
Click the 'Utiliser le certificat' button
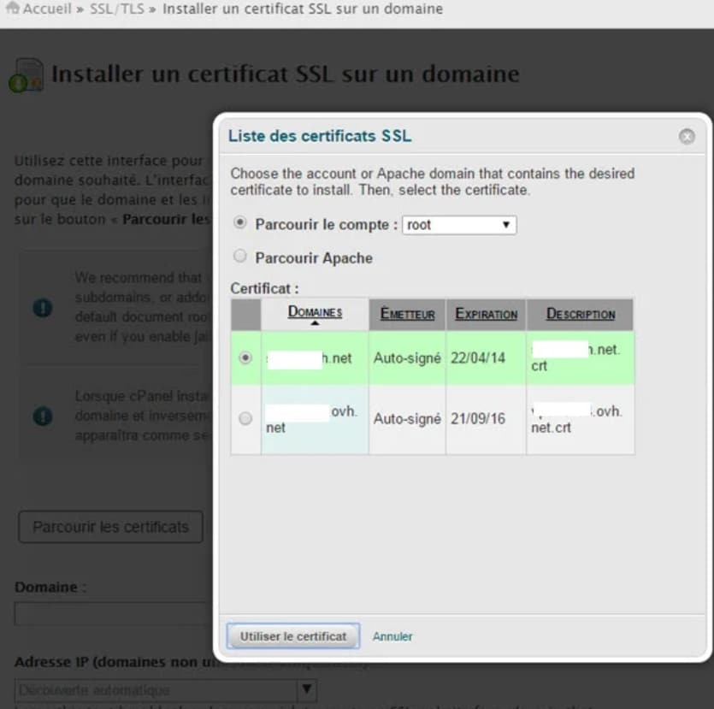point(293,636)
